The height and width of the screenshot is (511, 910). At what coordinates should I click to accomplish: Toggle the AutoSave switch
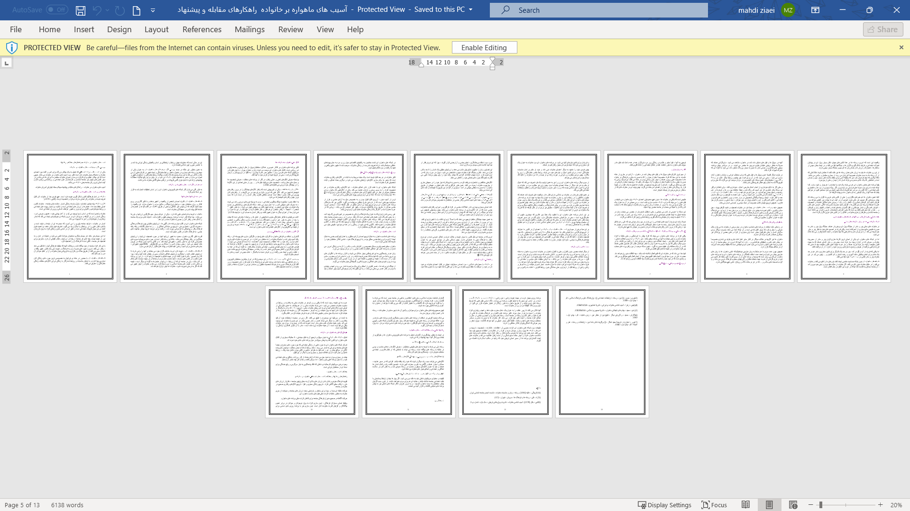(57, 9)
